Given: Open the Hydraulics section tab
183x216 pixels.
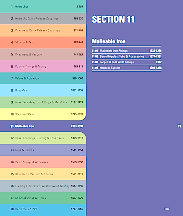Looking at the screenshot, I should 43,6.
